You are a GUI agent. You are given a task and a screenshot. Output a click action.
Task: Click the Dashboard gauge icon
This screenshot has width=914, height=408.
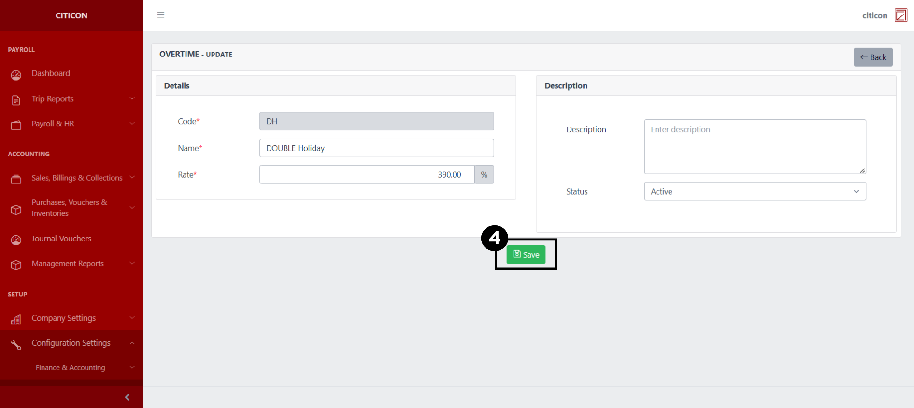(x=16, y=75)
